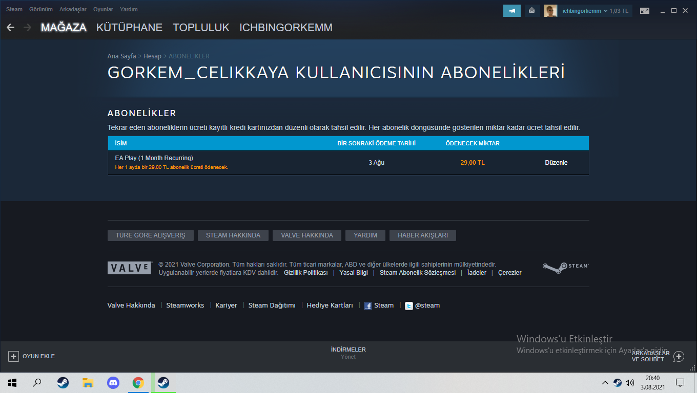Open the Steamworks link

click(185, 305)
